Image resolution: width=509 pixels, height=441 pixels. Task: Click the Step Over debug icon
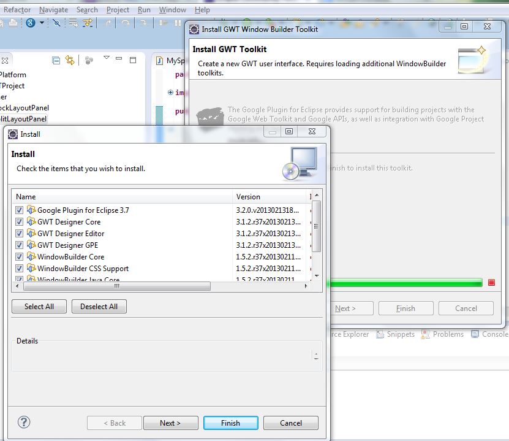point(126,23)
